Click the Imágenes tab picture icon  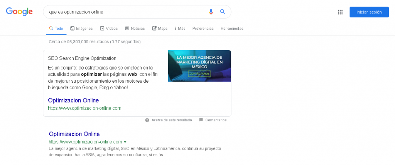72,29
